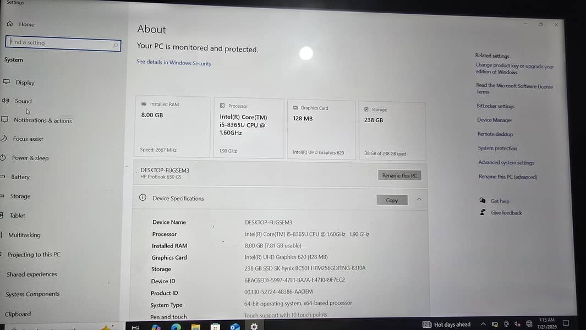The height and width of the screenshot is (330, 586).
Task: Open Projecting to this PC settings
Action: [31, 255]
